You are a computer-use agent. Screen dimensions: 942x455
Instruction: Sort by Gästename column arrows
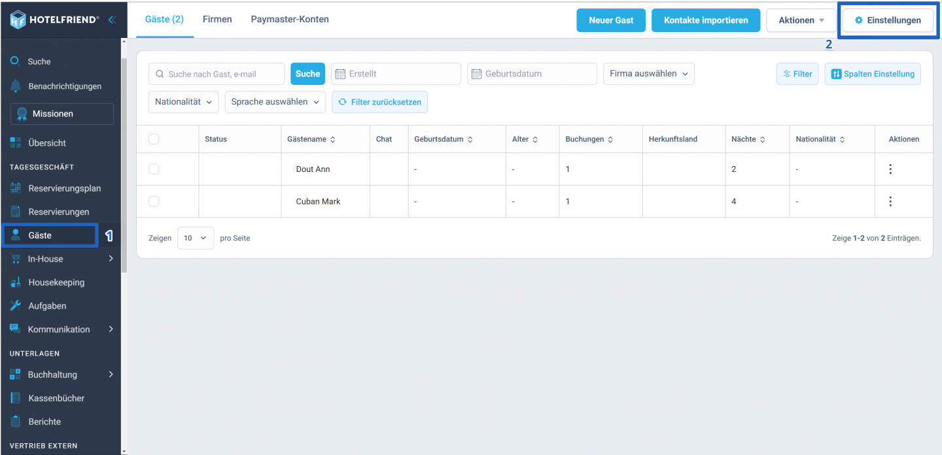tap(332, 140)
